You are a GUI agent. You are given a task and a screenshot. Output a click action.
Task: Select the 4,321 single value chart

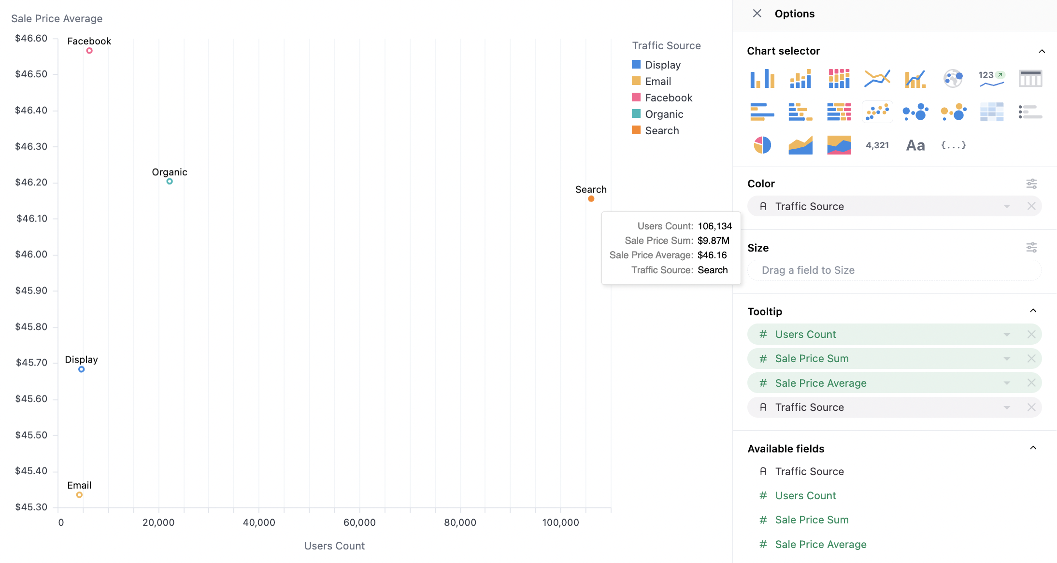tap(877, 145)
